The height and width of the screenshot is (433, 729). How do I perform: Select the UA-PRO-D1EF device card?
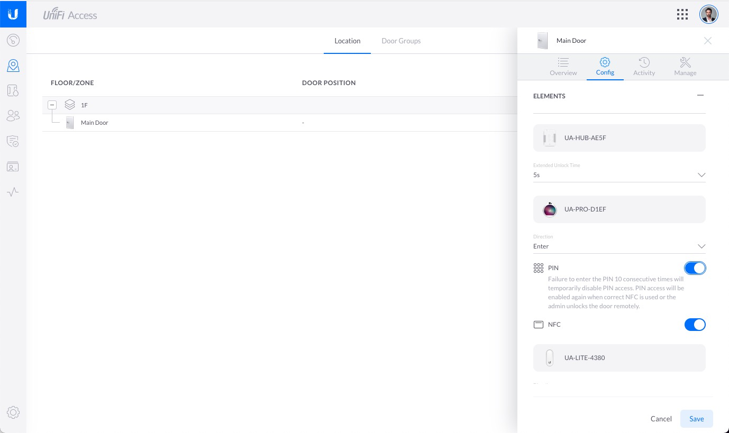coord(619,209)
